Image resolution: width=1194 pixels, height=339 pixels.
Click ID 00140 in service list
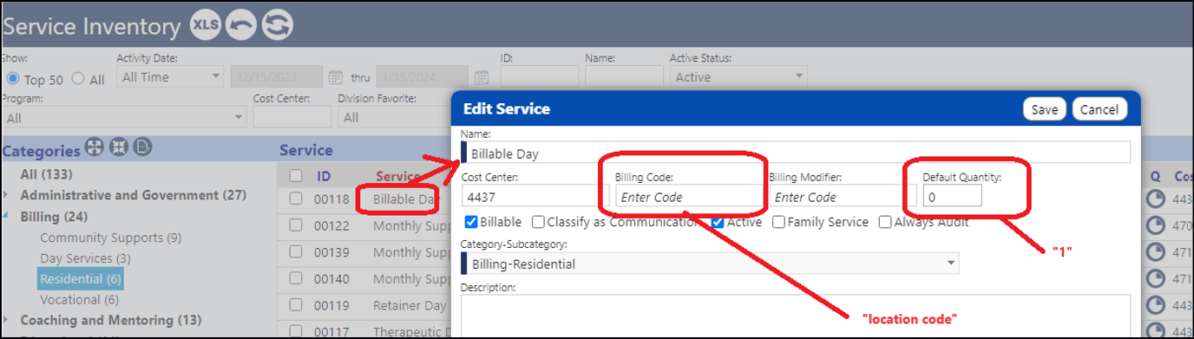point(331,279)
